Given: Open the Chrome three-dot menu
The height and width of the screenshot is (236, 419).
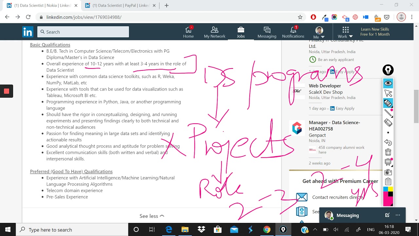Looking at the screenshot, I should pyautogui.click(x=411, y=17).
